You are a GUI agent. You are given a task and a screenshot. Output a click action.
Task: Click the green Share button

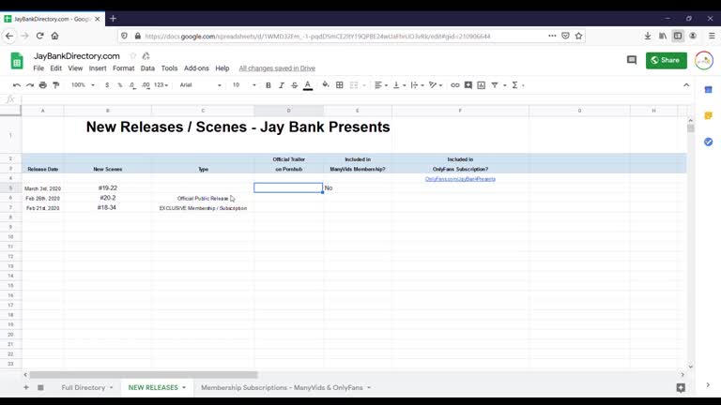click(x=667, y=60)
